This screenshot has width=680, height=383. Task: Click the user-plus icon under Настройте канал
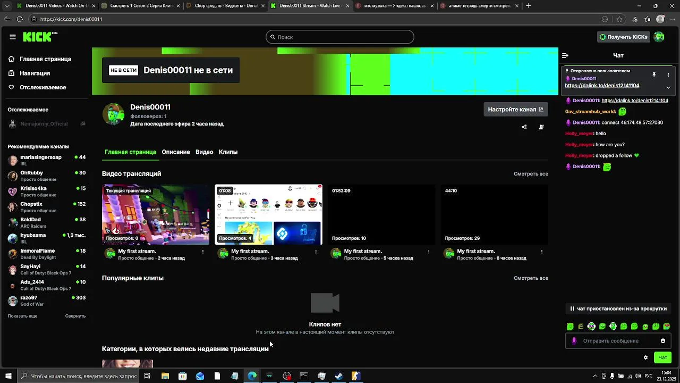541,127
